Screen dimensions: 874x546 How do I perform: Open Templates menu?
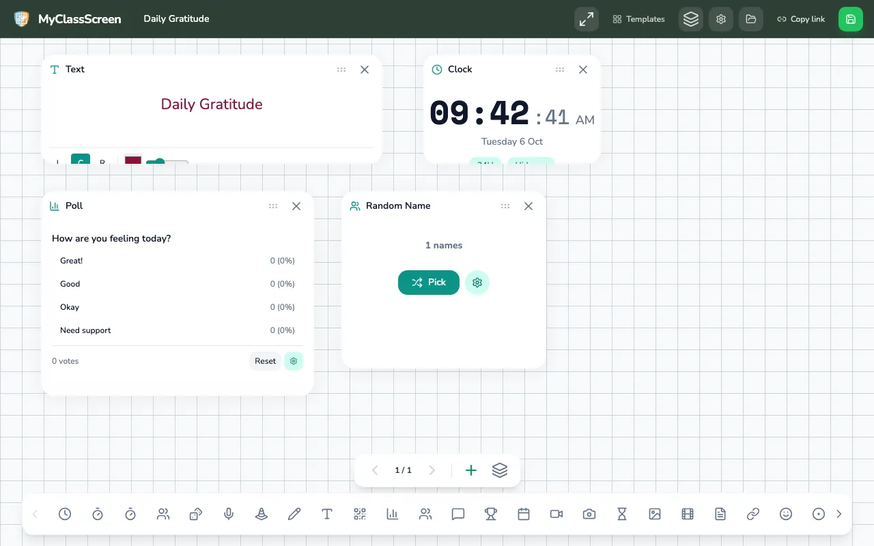click(x=639, y=19)
